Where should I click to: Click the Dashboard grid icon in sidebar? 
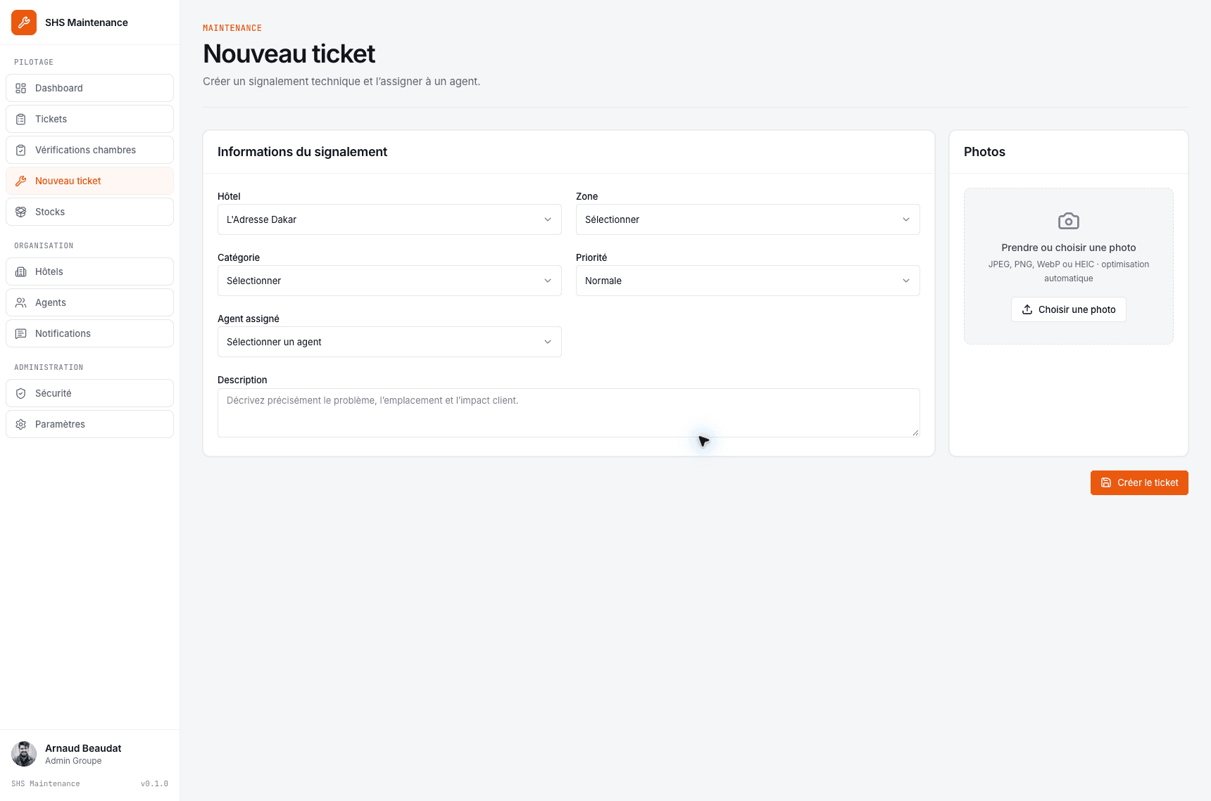pos(21,88)
